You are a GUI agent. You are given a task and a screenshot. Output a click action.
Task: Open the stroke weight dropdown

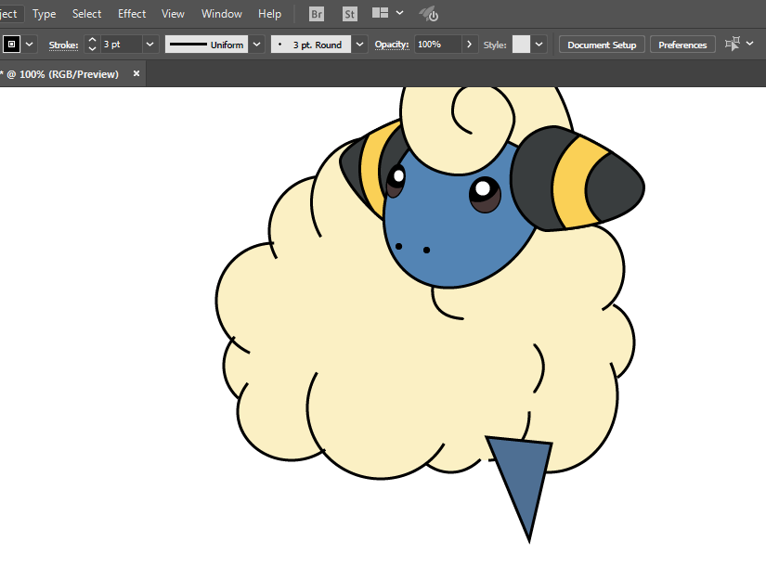point(150,45)
